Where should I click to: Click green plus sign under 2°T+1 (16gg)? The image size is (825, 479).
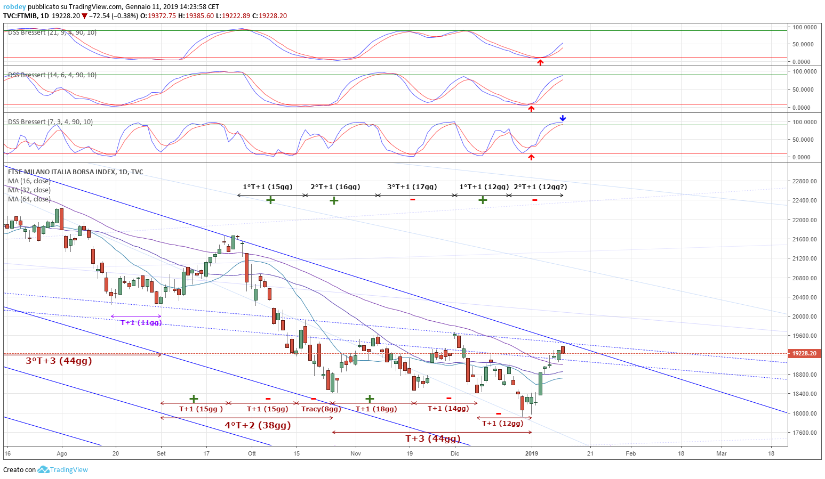click(x=333, y=200)
